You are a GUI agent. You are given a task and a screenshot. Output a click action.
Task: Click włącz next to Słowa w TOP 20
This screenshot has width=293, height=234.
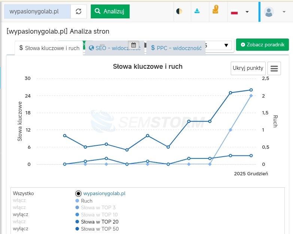pos(19,222)
